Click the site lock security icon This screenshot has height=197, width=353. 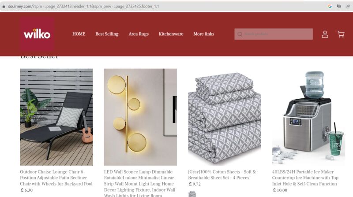(4, 6)
